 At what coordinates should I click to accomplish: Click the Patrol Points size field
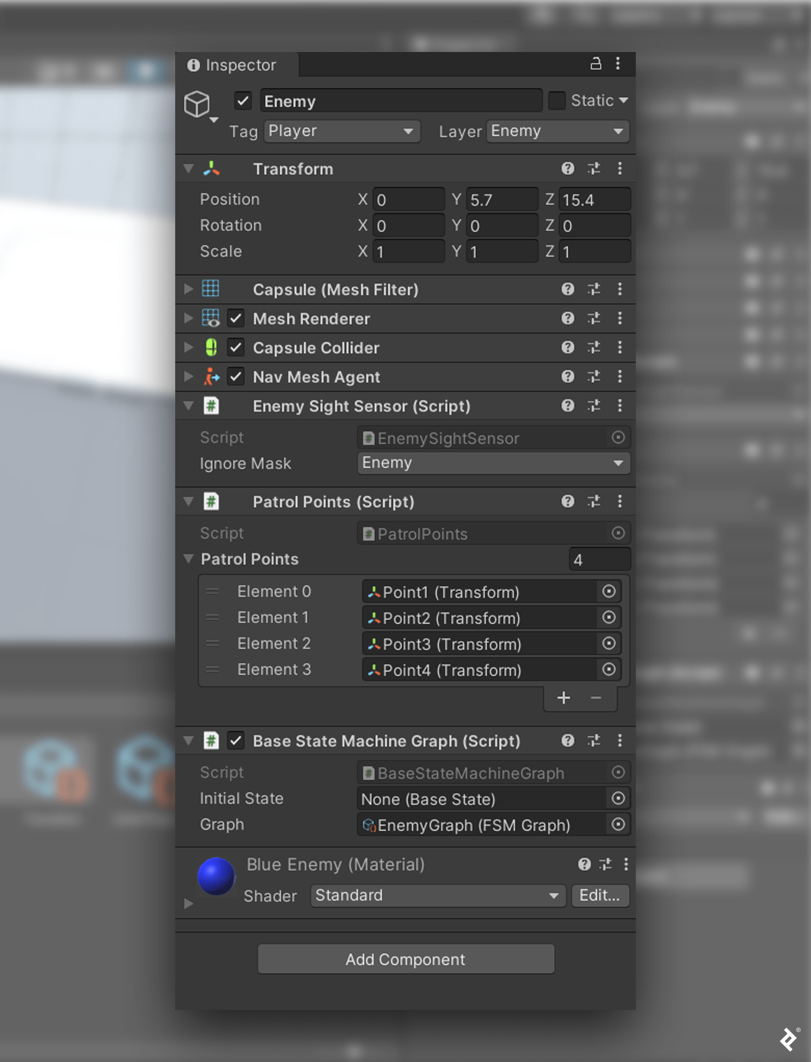pos(599,560)
